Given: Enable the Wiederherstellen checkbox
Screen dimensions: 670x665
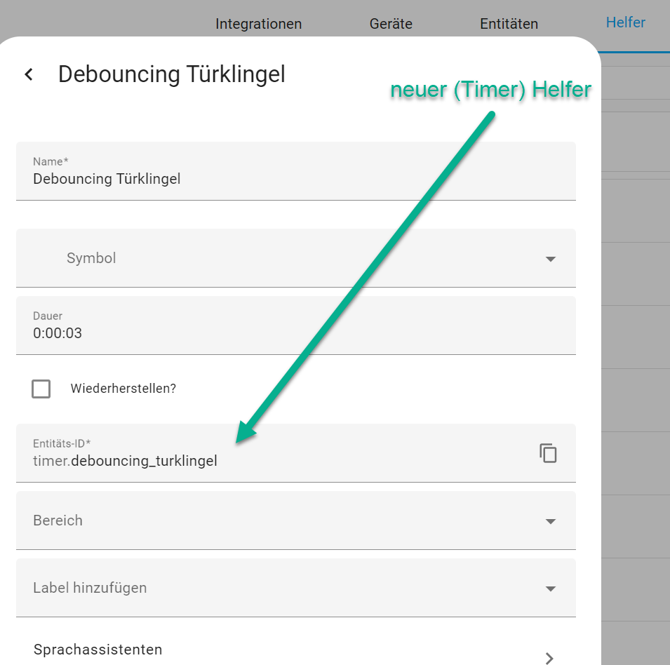Looking at the screenshot, I should 41,389.
